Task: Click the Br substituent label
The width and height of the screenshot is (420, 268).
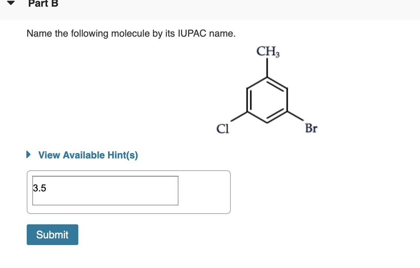Action: [x=311, y=128]
